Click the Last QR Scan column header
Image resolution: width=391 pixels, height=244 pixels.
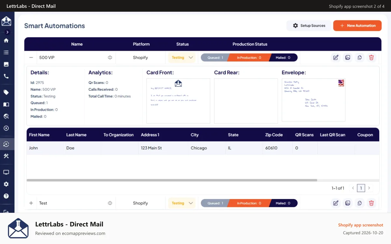coord(332,135)
